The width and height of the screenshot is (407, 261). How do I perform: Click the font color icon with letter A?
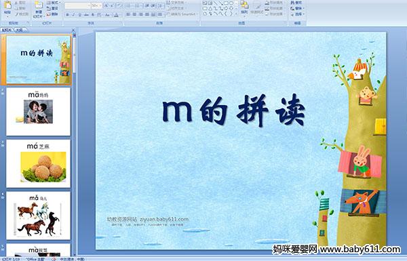(116, 15)
